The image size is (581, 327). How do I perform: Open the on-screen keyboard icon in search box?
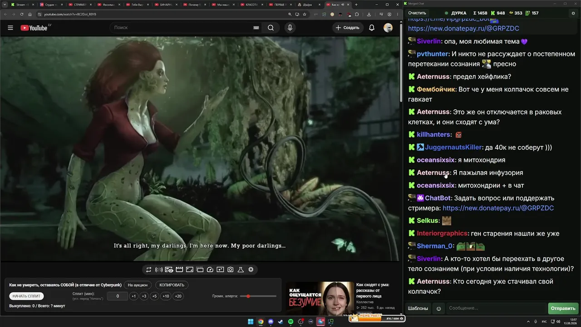coord(256,28)
